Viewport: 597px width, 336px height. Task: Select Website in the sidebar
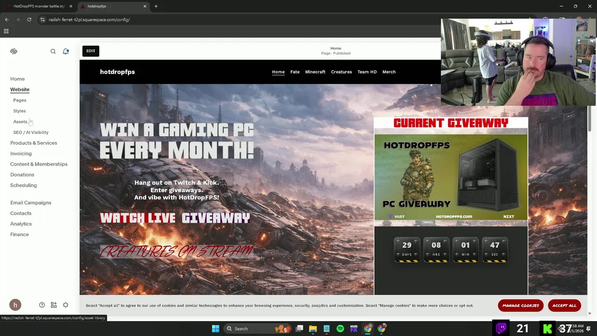[20, 90]
